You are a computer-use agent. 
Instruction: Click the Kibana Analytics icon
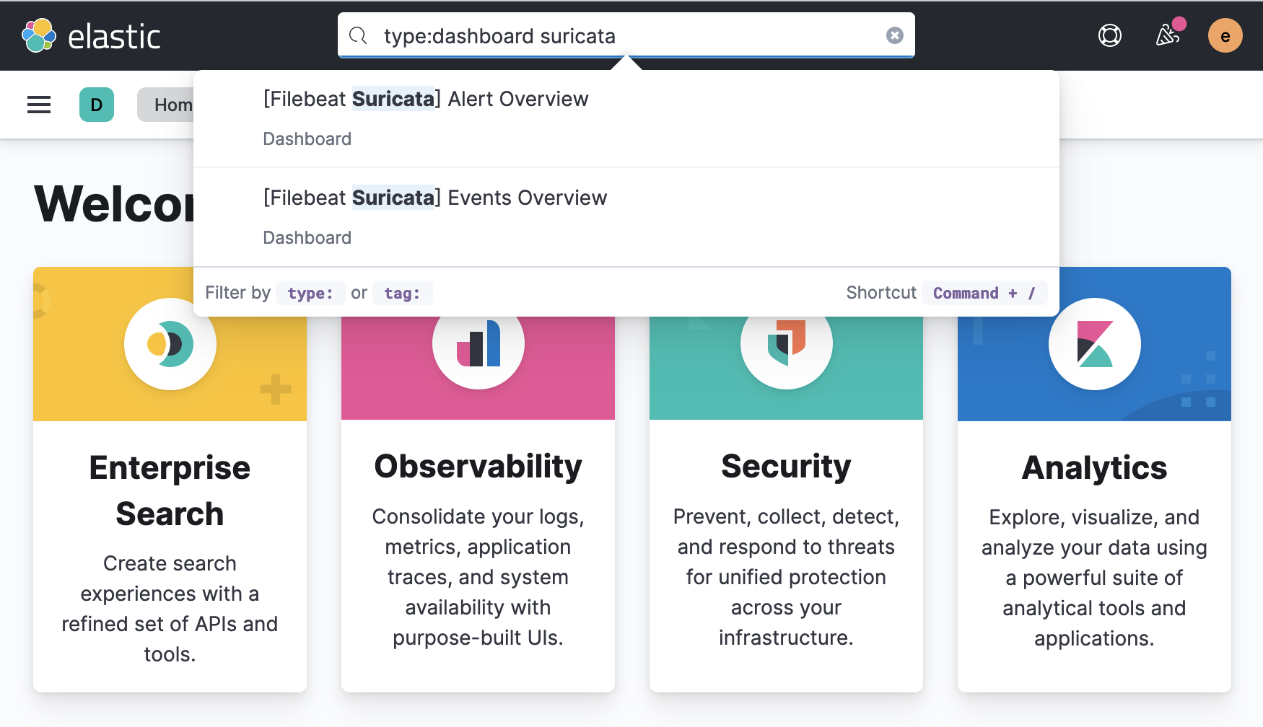click(x=1095, y=344)
